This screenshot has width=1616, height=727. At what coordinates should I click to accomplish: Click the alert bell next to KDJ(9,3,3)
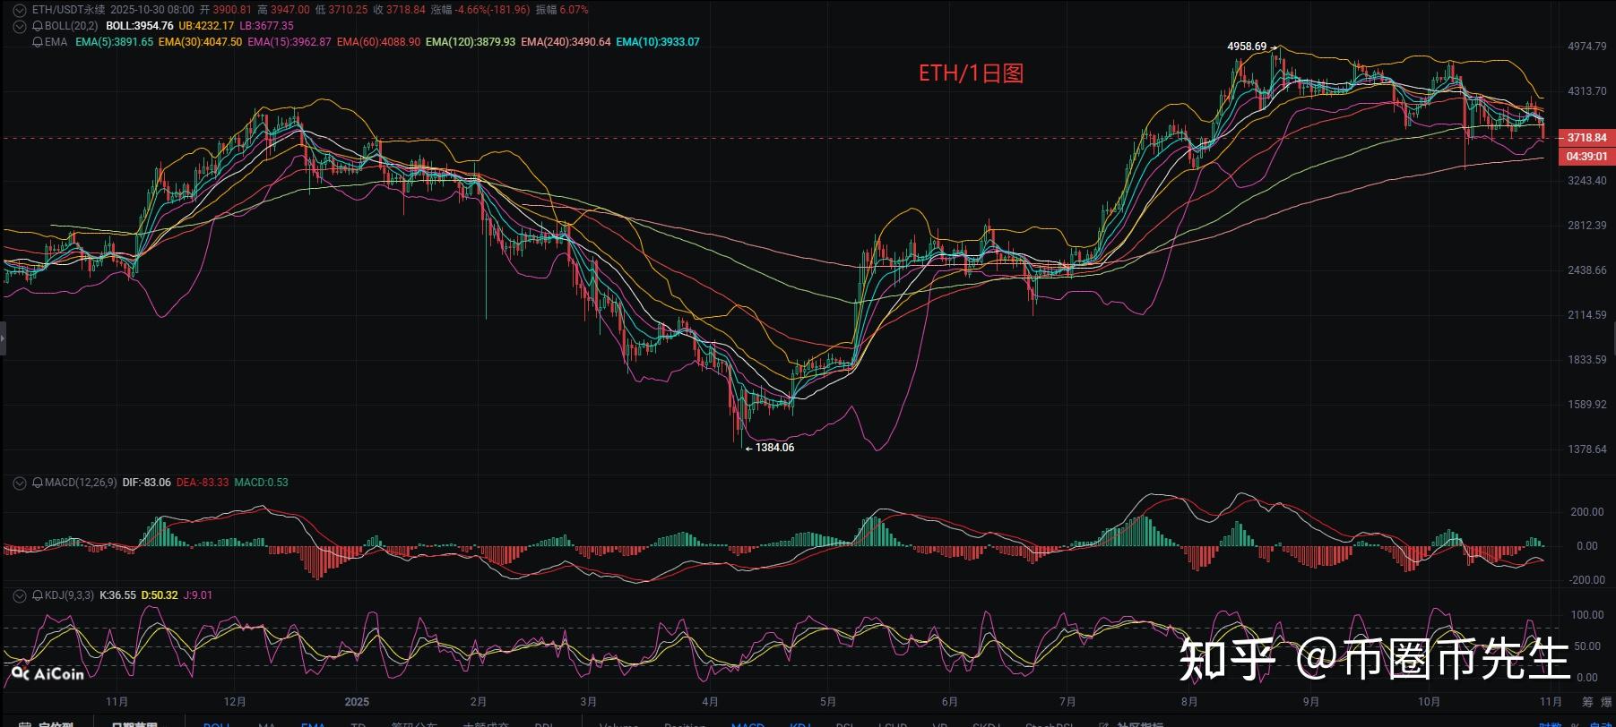pos(38,595)
